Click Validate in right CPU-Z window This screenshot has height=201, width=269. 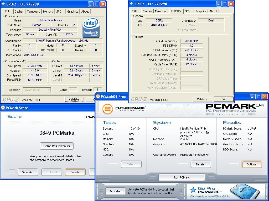click(202, 99)
